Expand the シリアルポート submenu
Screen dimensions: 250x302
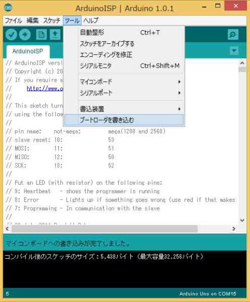click(124, 93)
